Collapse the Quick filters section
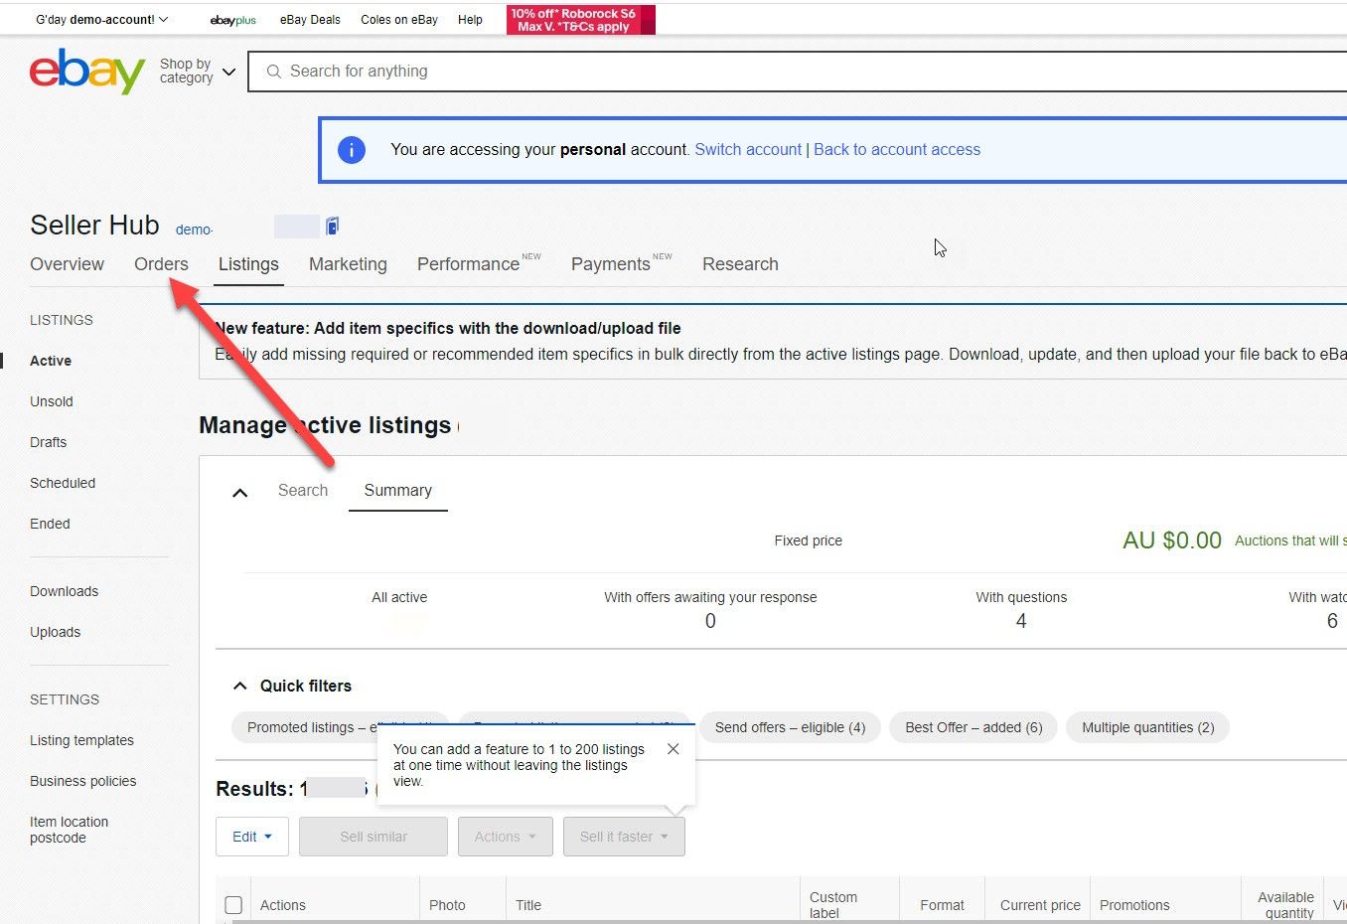Screen dimensions: 1347x924 [x=239, y=686]
